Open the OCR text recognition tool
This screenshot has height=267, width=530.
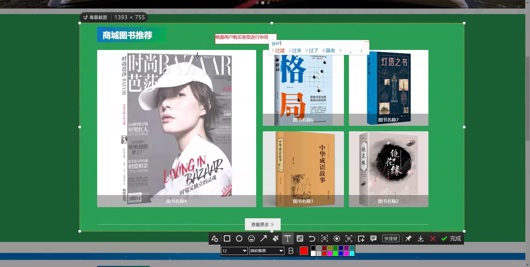[x=325, y=239]
